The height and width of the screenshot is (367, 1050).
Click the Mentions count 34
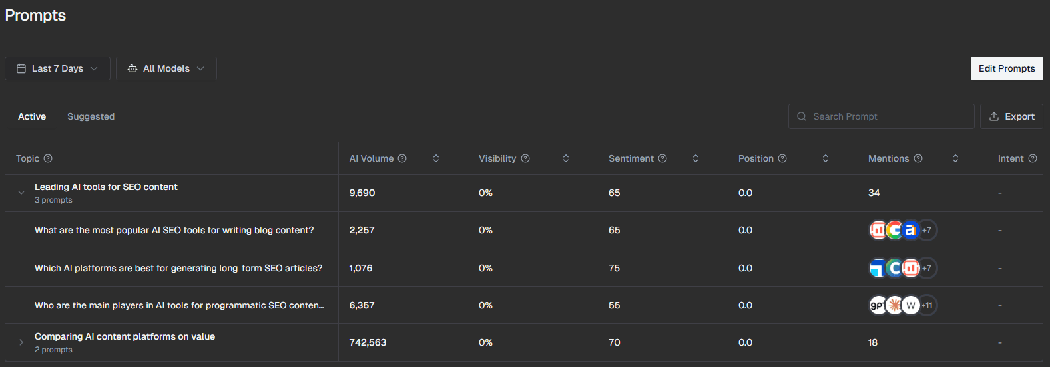pyautogui.click(x=874, y=193)
